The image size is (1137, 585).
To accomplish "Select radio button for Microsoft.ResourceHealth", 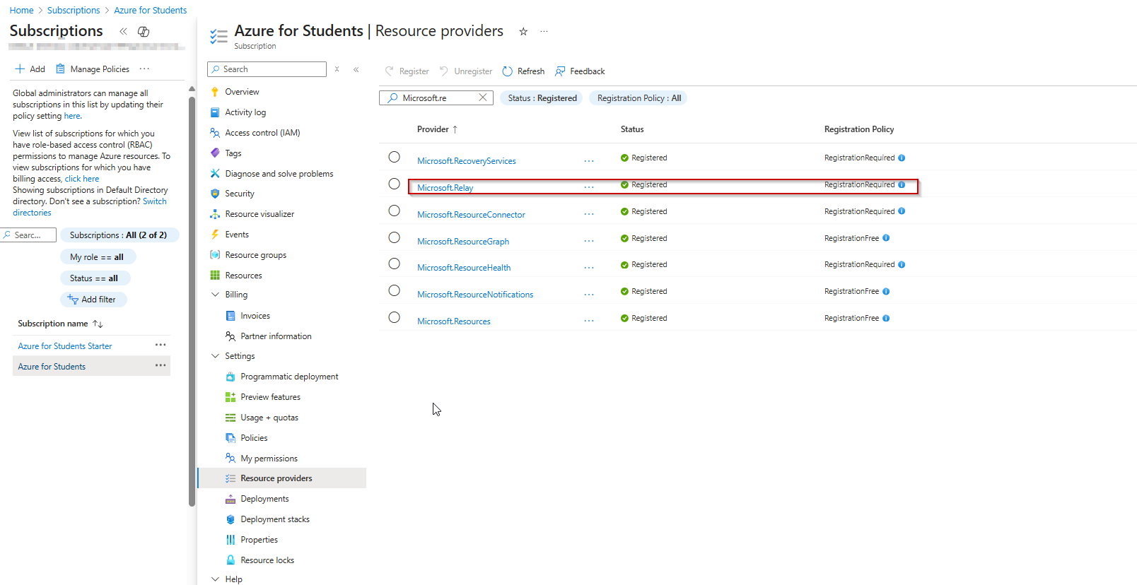I will (x=394, y=264).
